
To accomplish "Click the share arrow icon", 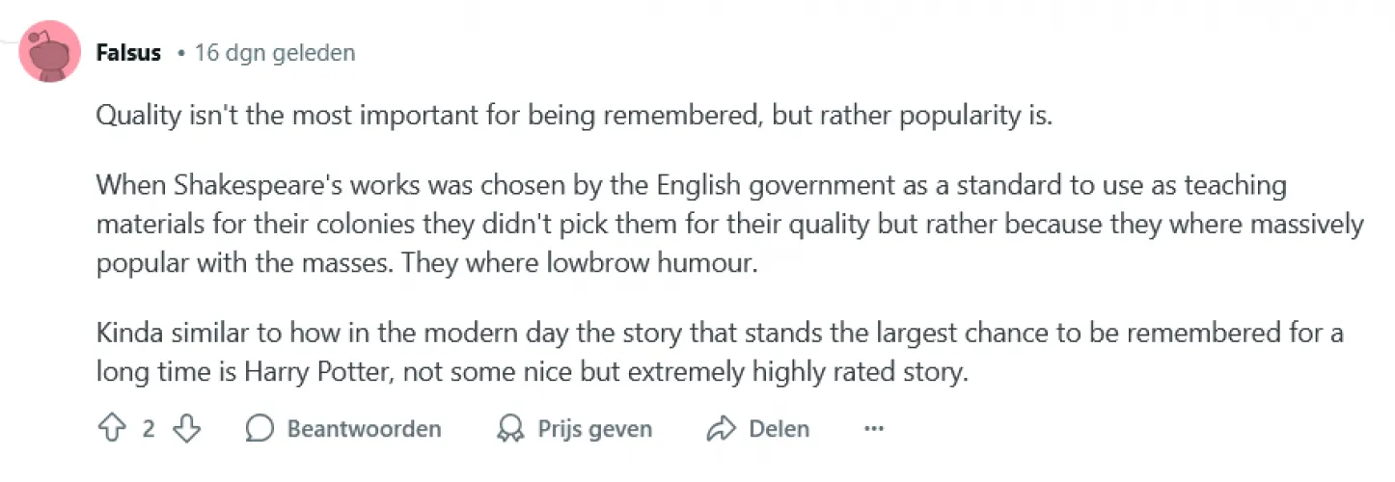I will click(721, 429).
